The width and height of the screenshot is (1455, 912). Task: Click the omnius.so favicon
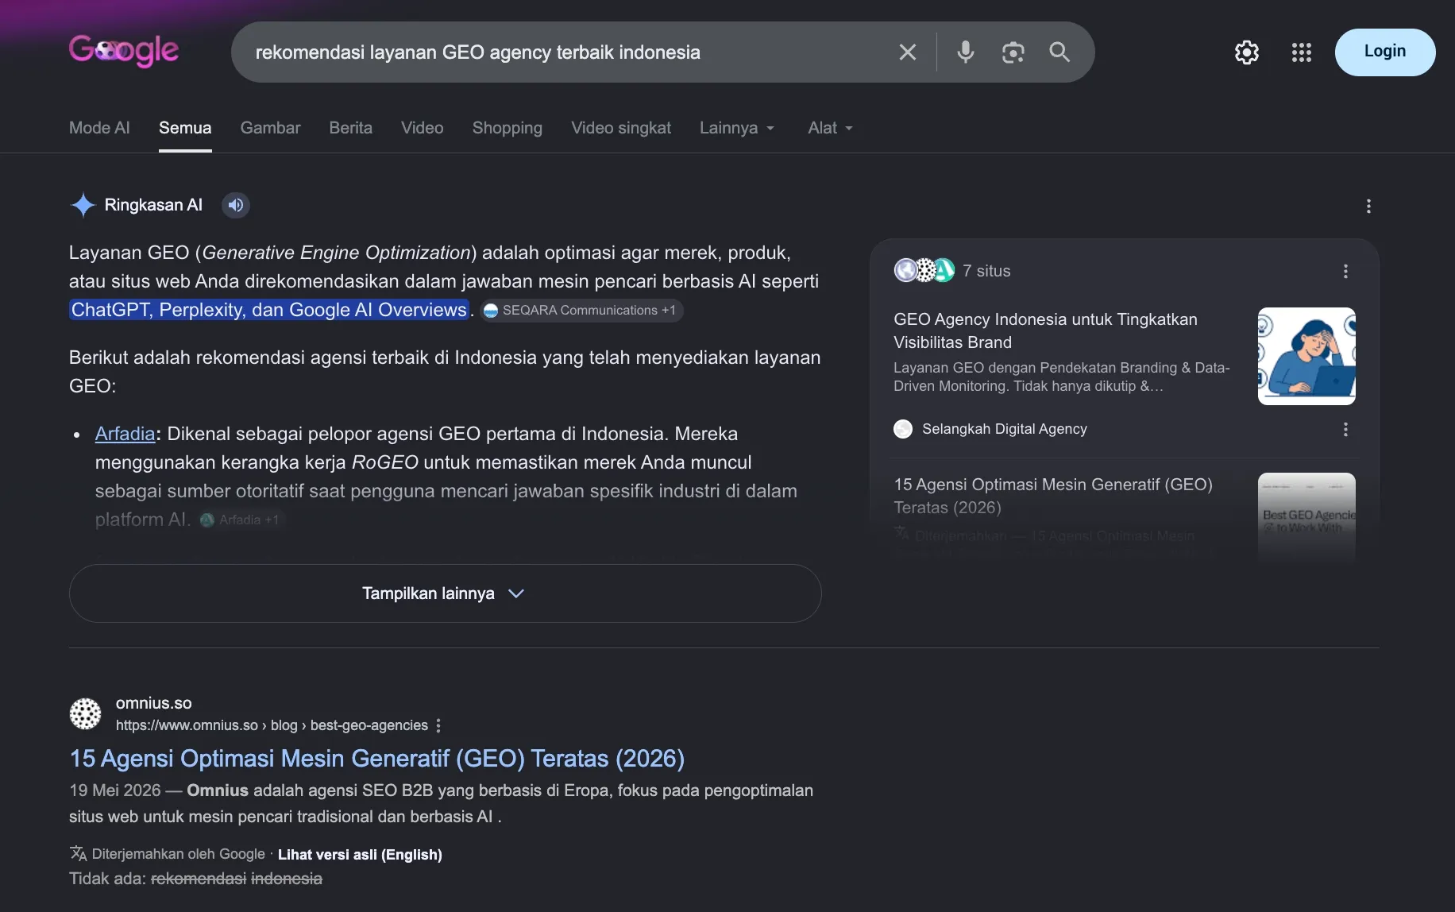tap(85, 713)
